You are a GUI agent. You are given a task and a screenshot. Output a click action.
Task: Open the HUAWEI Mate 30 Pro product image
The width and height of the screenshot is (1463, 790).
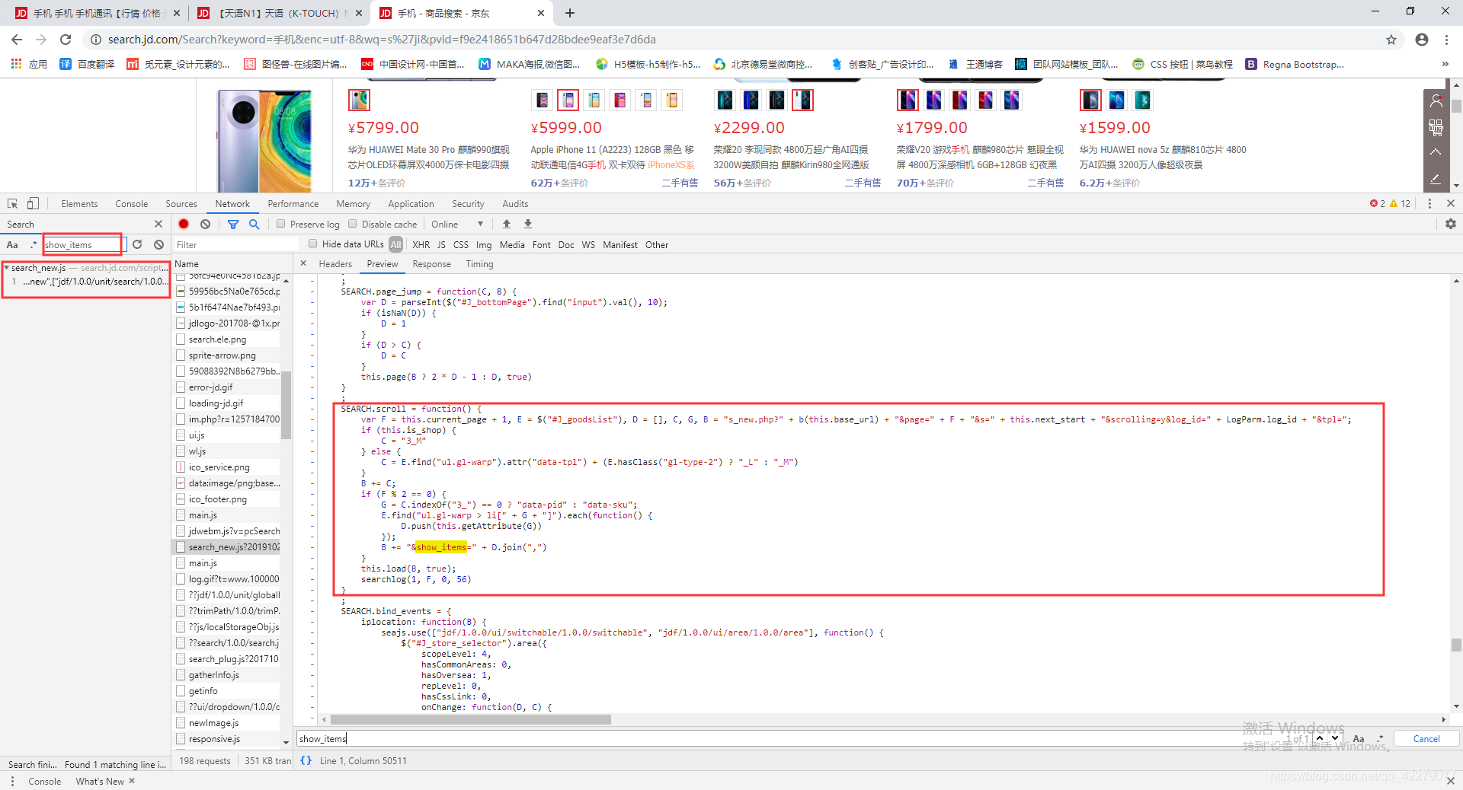[264, 141]
